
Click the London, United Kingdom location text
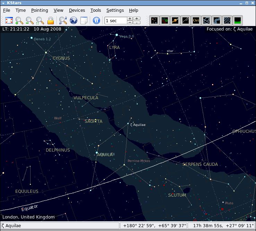point(28,217)
